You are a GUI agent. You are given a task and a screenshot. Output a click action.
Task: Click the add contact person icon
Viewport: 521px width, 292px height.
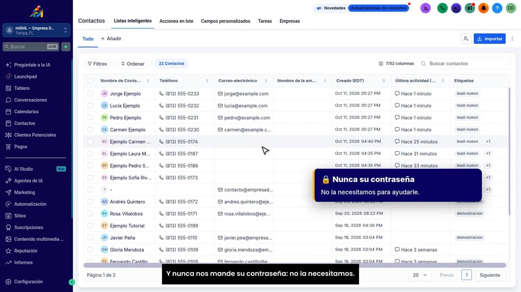466,39
